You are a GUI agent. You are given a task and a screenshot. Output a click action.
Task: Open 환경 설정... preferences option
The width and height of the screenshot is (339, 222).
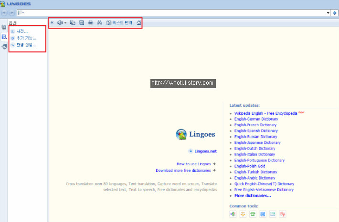[x=23, y=45]
